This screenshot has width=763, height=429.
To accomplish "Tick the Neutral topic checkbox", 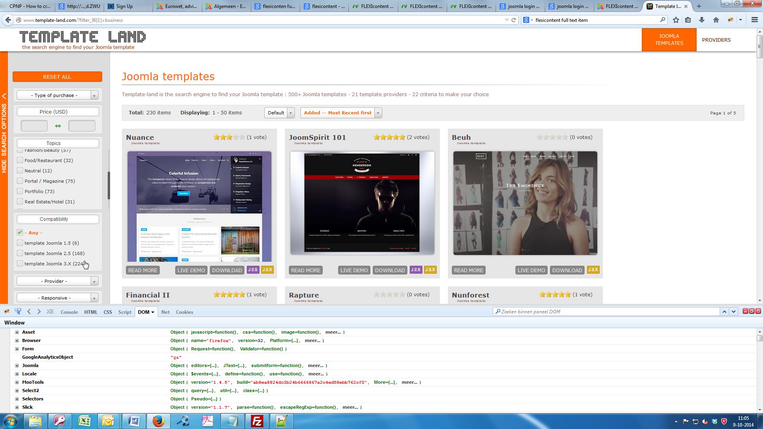I will (x=20, y=170).
